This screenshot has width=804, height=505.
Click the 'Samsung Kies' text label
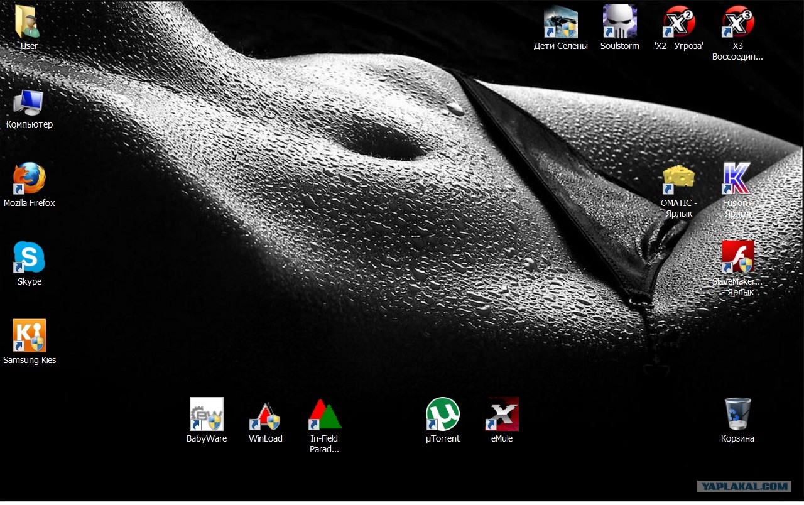(x=30, y=361)
